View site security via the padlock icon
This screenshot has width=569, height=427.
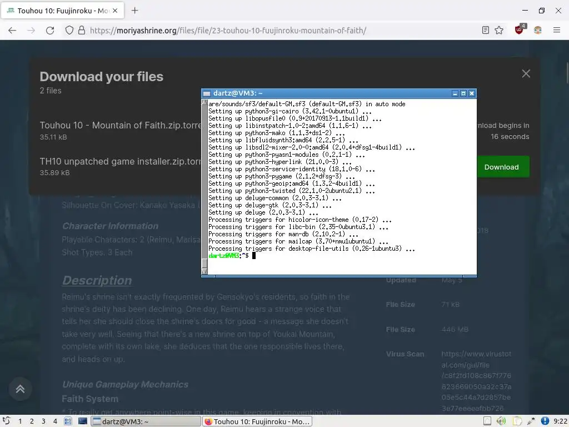click(82, 30)
